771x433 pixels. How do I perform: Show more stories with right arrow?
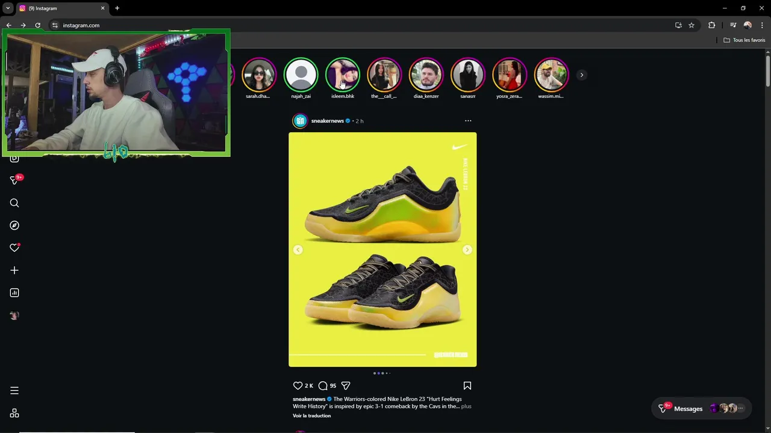(581, 75)
